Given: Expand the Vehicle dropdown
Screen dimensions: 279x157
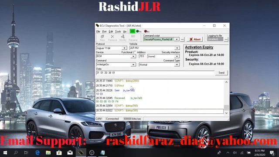Looking at the screenshot, I should (x=177, y=48).
